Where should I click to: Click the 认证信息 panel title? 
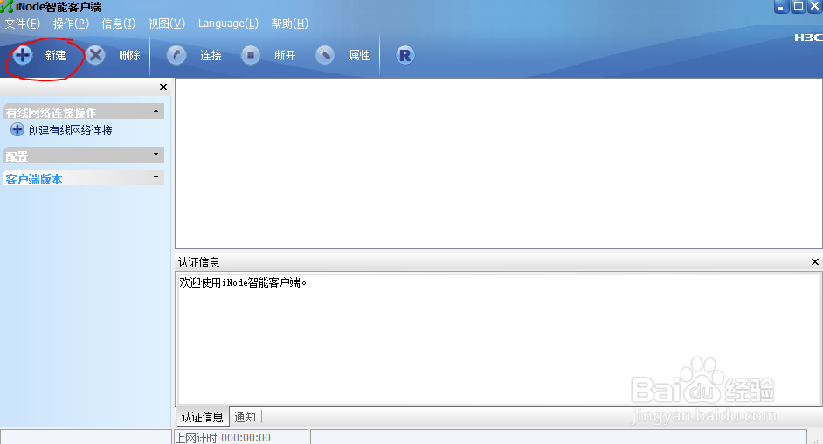point(199,262)
